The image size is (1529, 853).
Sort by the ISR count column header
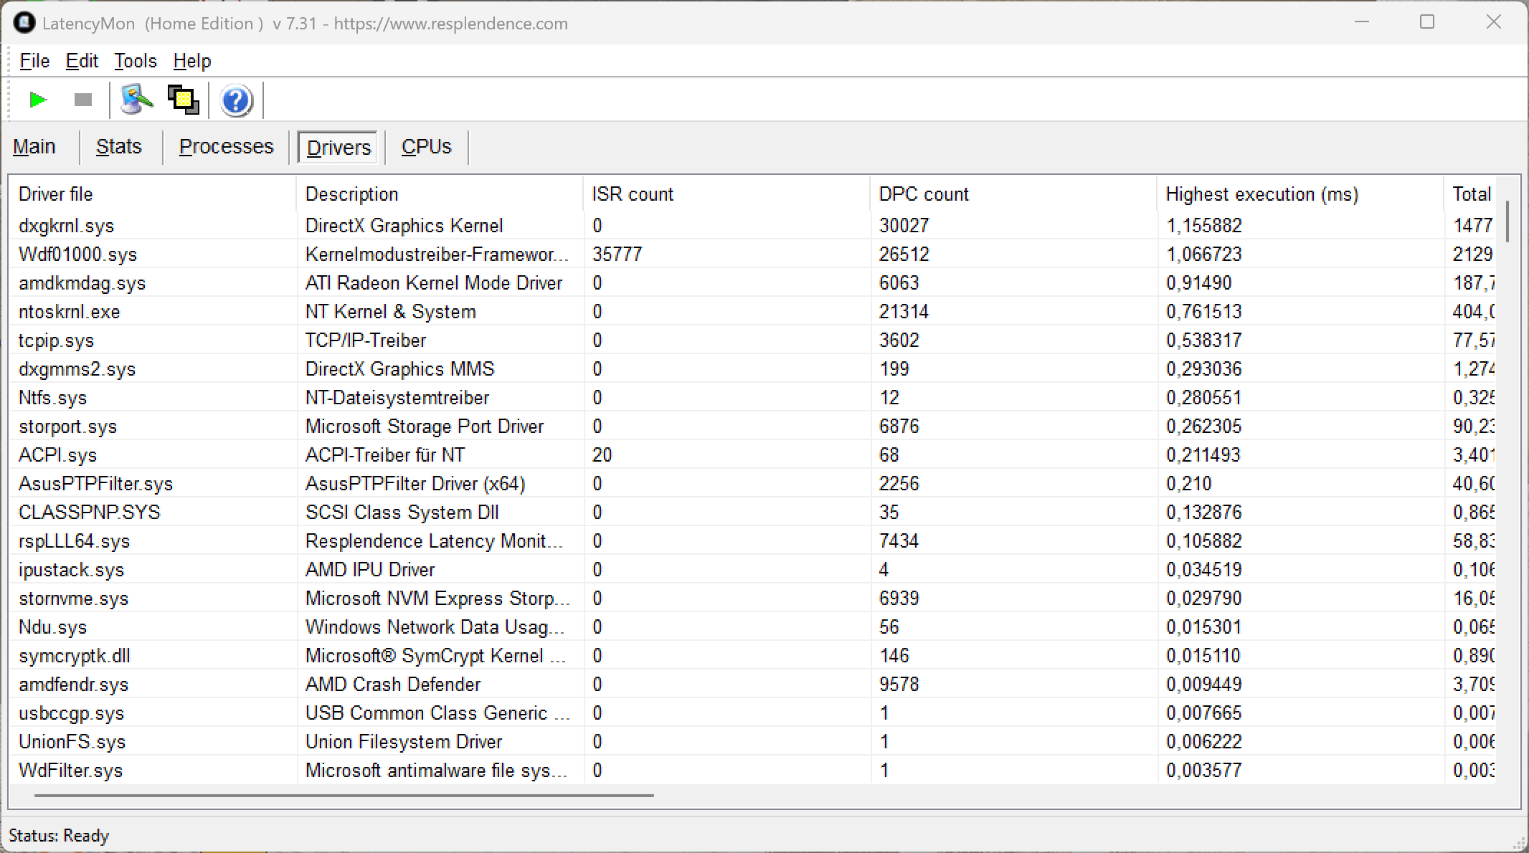pyautogui.click(x=632, y=194)
